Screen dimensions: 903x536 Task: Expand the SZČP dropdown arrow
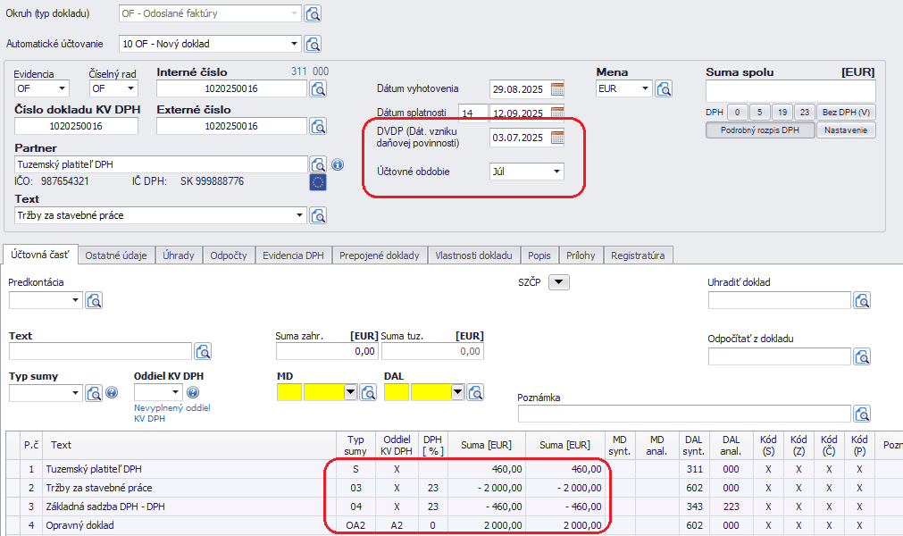pos(558,282)
